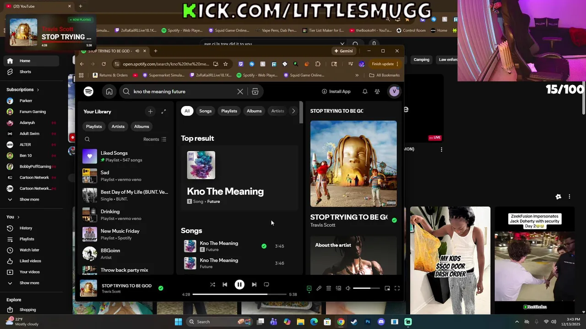Screen dimensions: 586x329
Task: Open the Sad playlist
Action: pyautogui.click(x=125, y=176)
